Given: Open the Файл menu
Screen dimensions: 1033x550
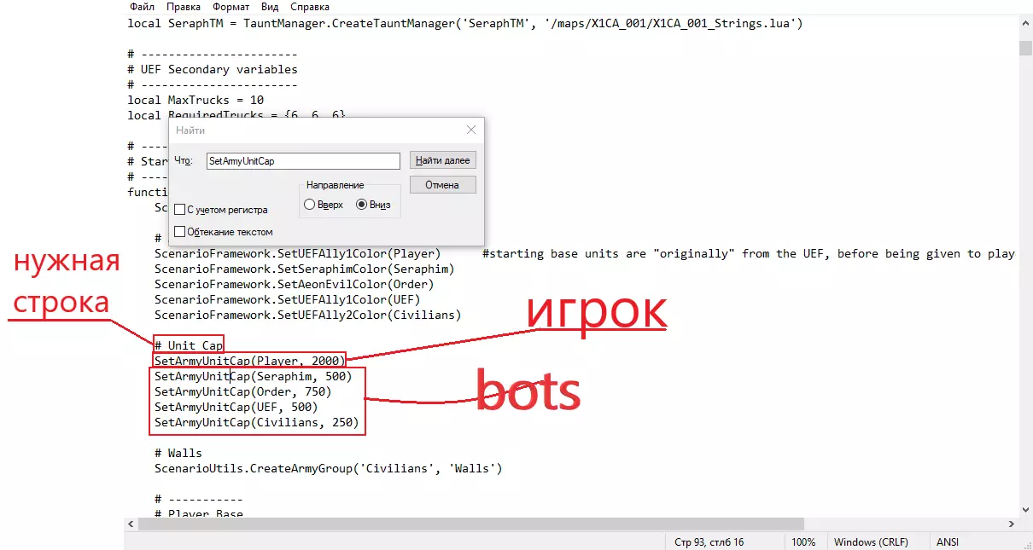Looking at the screenshot, I should (x=142, y=7).
